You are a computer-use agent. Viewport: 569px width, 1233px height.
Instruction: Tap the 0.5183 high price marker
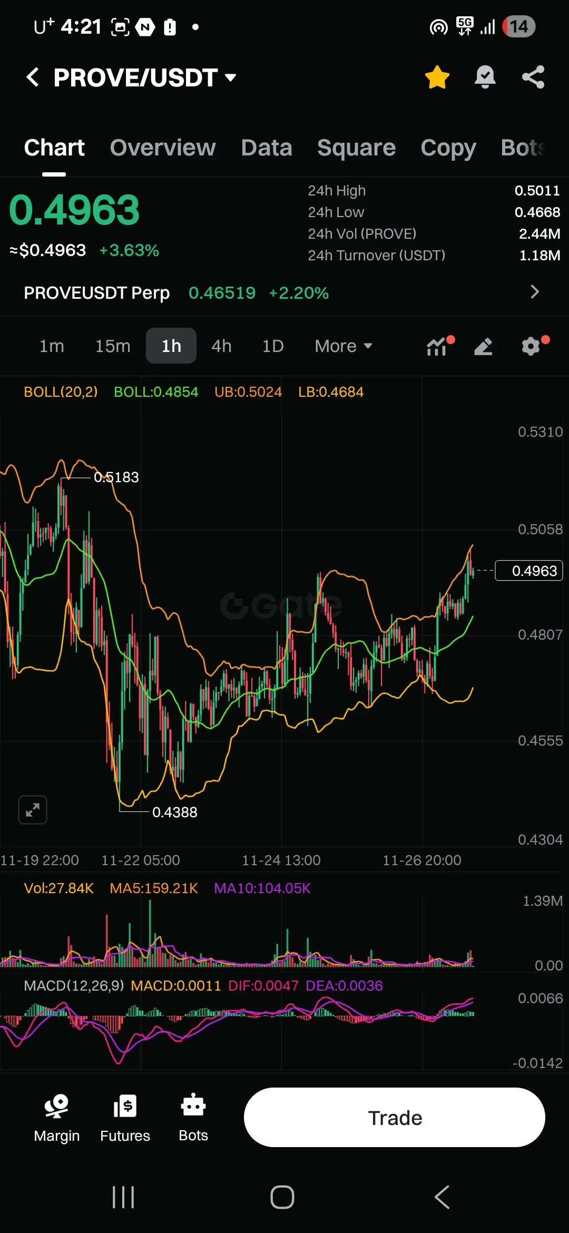pyautogui.click(x=116, y=477)
